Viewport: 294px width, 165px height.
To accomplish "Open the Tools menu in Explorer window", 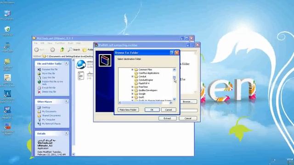I will pyautogui.click(x=70, y=43).
